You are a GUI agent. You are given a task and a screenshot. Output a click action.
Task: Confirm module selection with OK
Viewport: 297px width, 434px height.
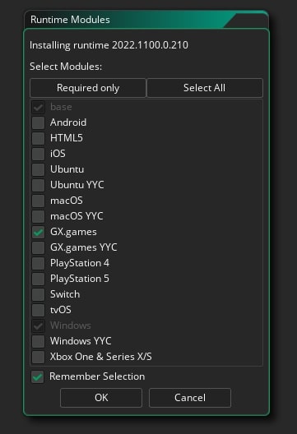point(101,398)
